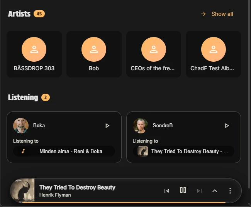Play Boka's listening session
The image size is (251, 207).
(x=107, y=126)
